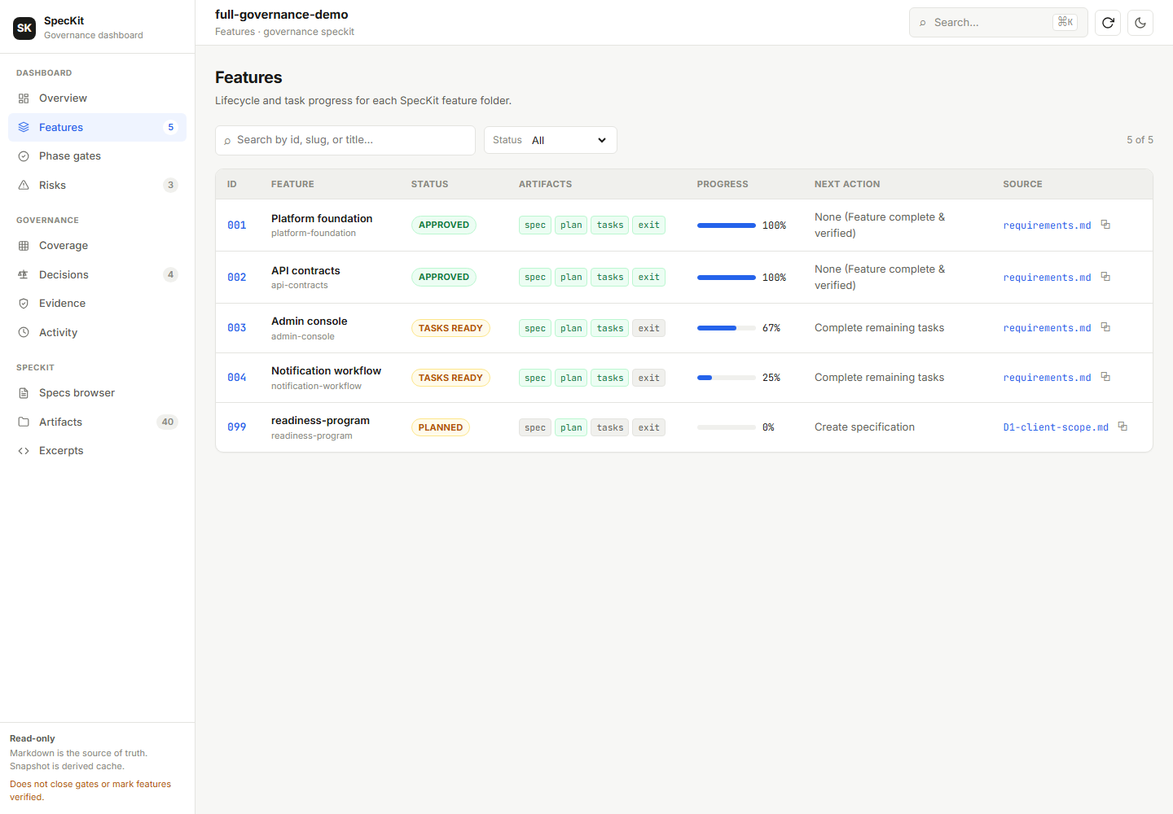Click the Activity clock icon

coord(24,332)
